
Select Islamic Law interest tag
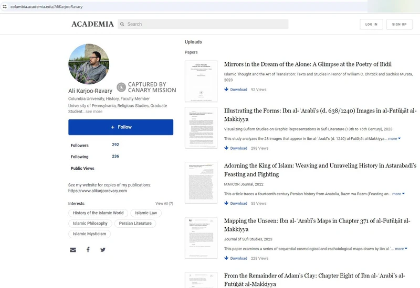pyautogui.click(x=146, y=213)
